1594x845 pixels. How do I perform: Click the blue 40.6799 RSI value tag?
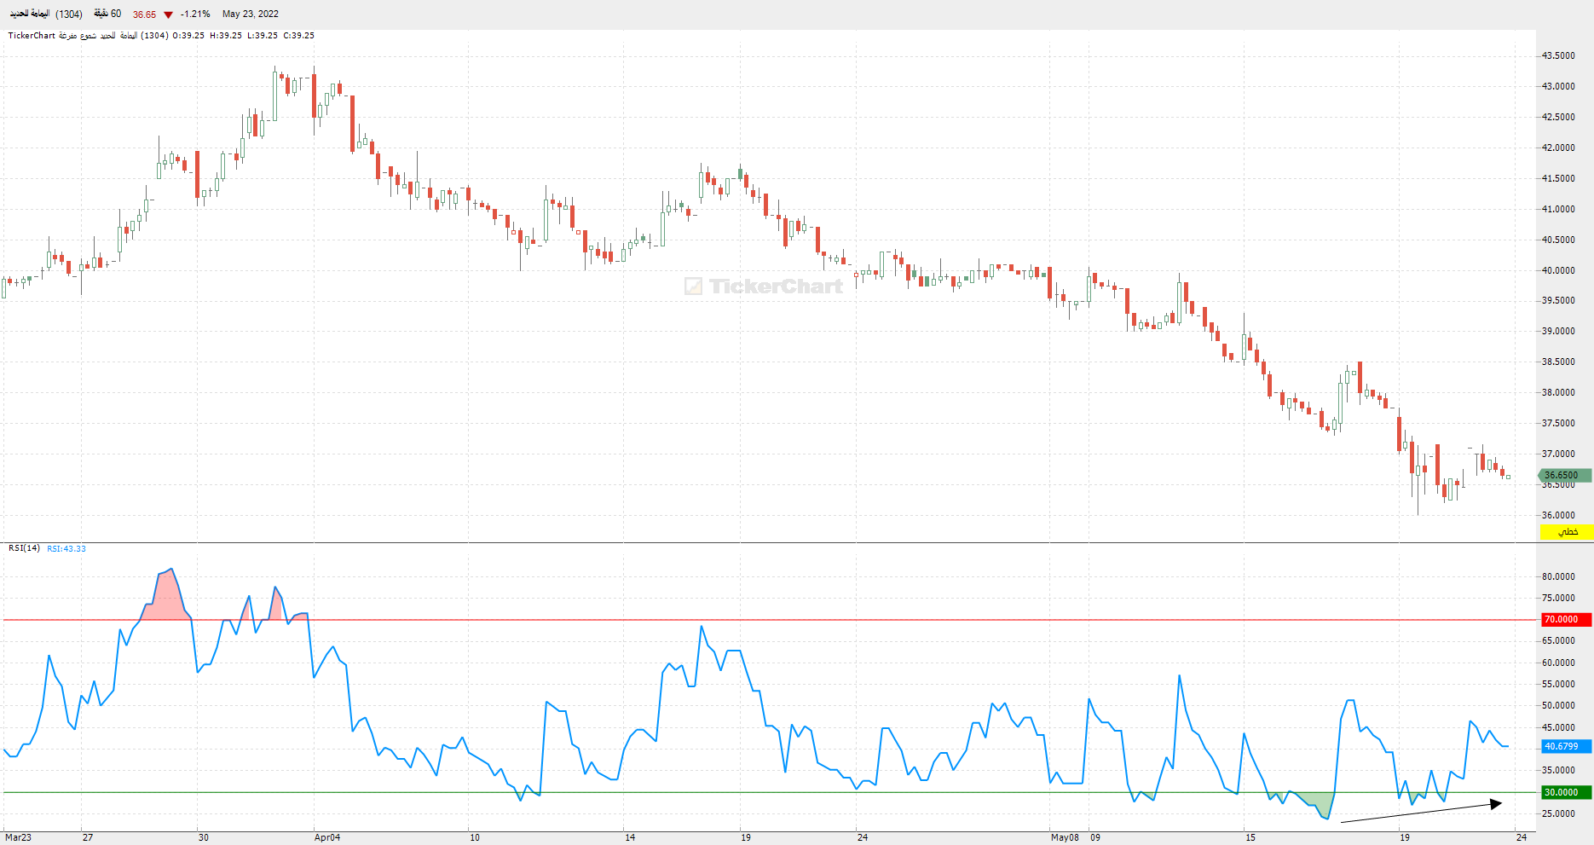coord(1566,746)
